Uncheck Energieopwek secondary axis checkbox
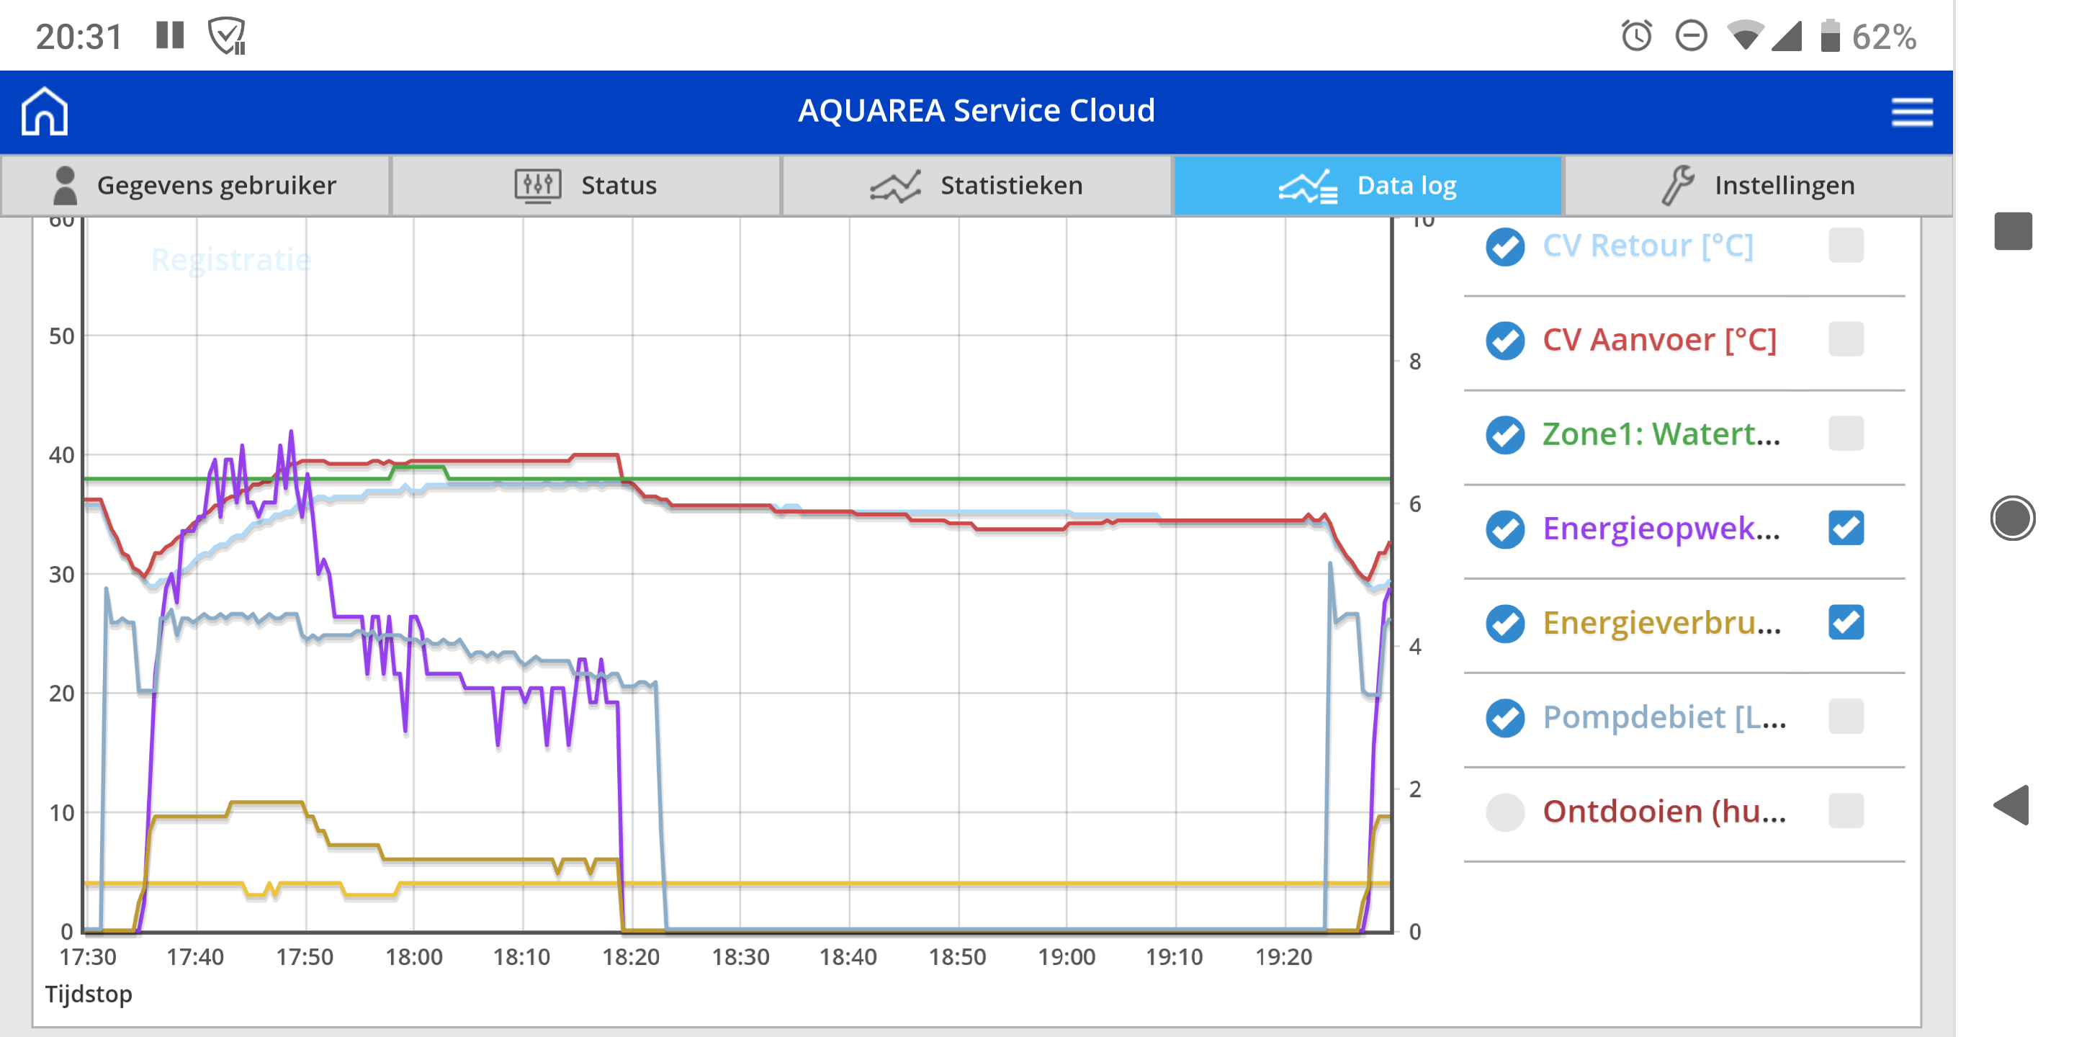Viewport: 2074px width, 1037px height. [x=1845, y=528]
